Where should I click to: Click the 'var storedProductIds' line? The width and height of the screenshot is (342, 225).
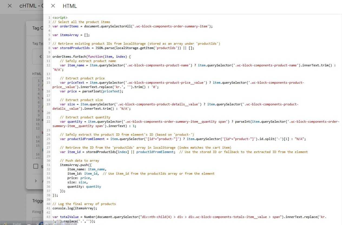(x=123, y=48)
